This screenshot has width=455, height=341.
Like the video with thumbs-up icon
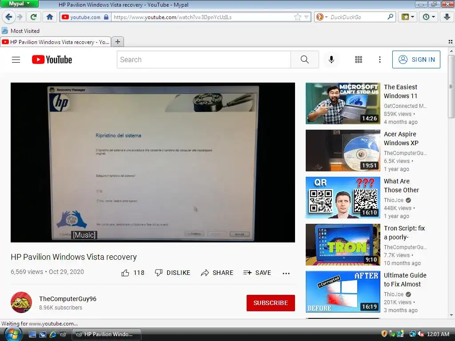(x=125, y=273)
